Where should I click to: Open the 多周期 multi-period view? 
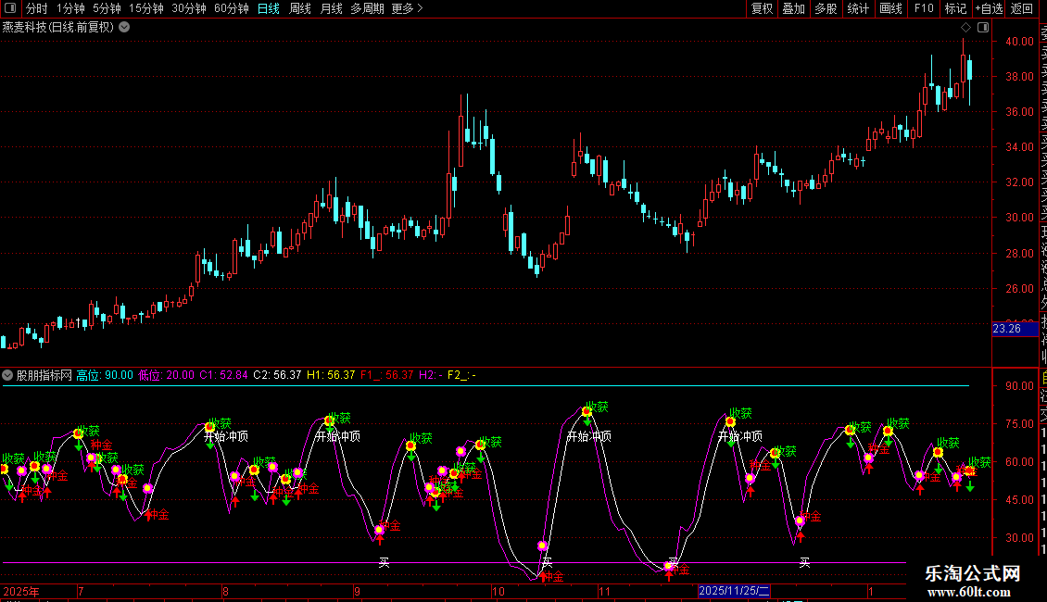pos(368,8)
